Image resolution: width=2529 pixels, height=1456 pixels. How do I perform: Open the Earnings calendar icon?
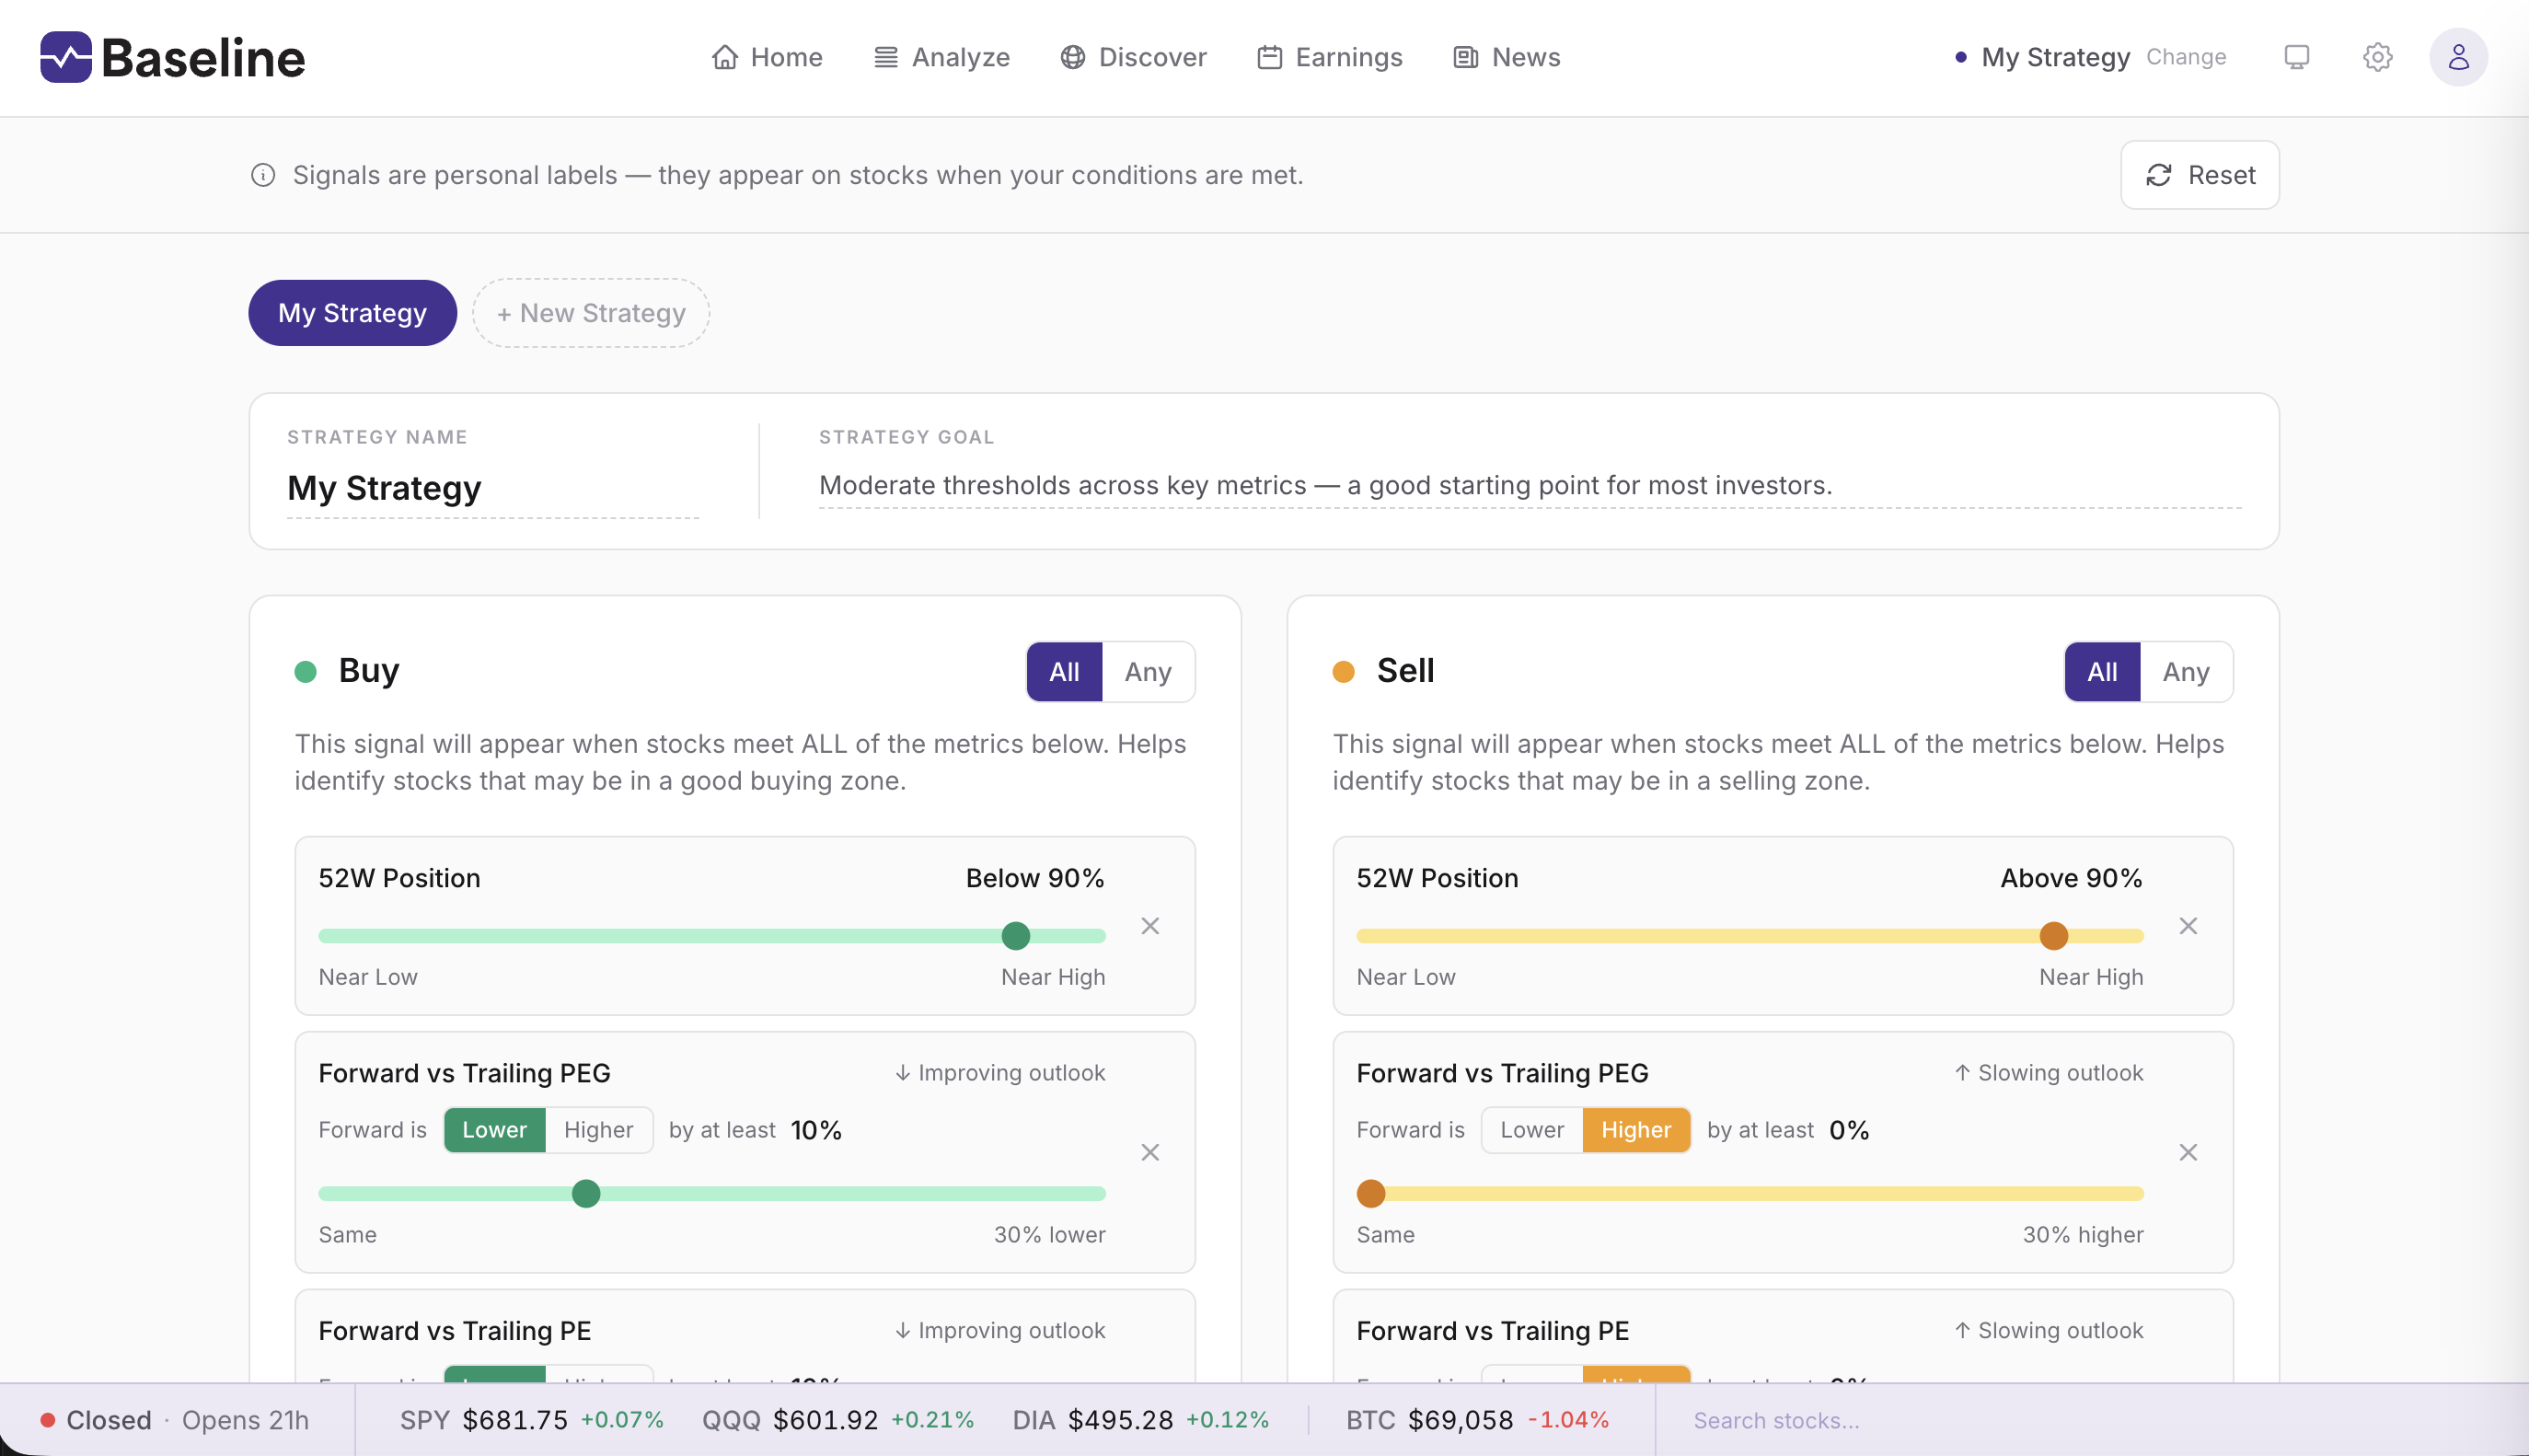tap(1267, 57)
